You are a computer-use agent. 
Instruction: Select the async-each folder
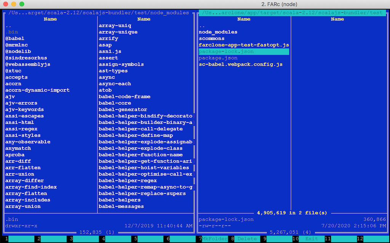115,84
